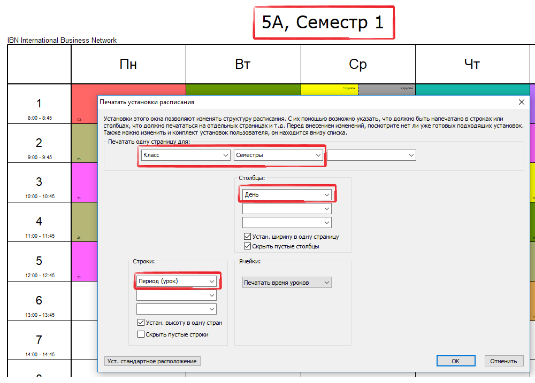
Task: Expand the Период (урок) rows dropdown
Action: (x=177, y=281)
